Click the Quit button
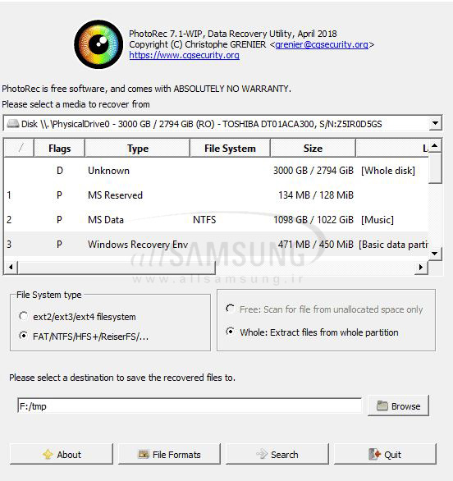The width and height of the screenshot is (453, 481). [385, 454]
